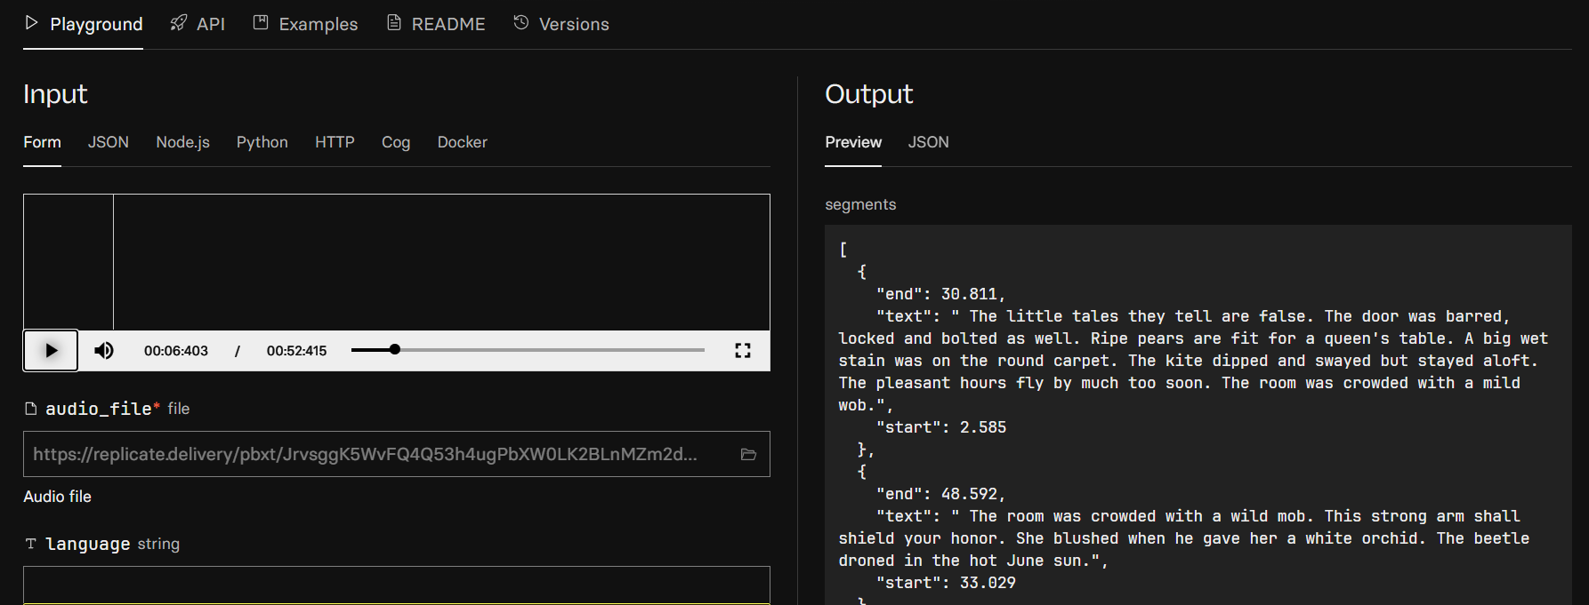Viewport: 1589px width, 605px height.
Task: Click the API rocket icon
Action: (179, 22)
